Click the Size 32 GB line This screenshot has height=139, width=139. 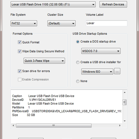pos(24,115)
